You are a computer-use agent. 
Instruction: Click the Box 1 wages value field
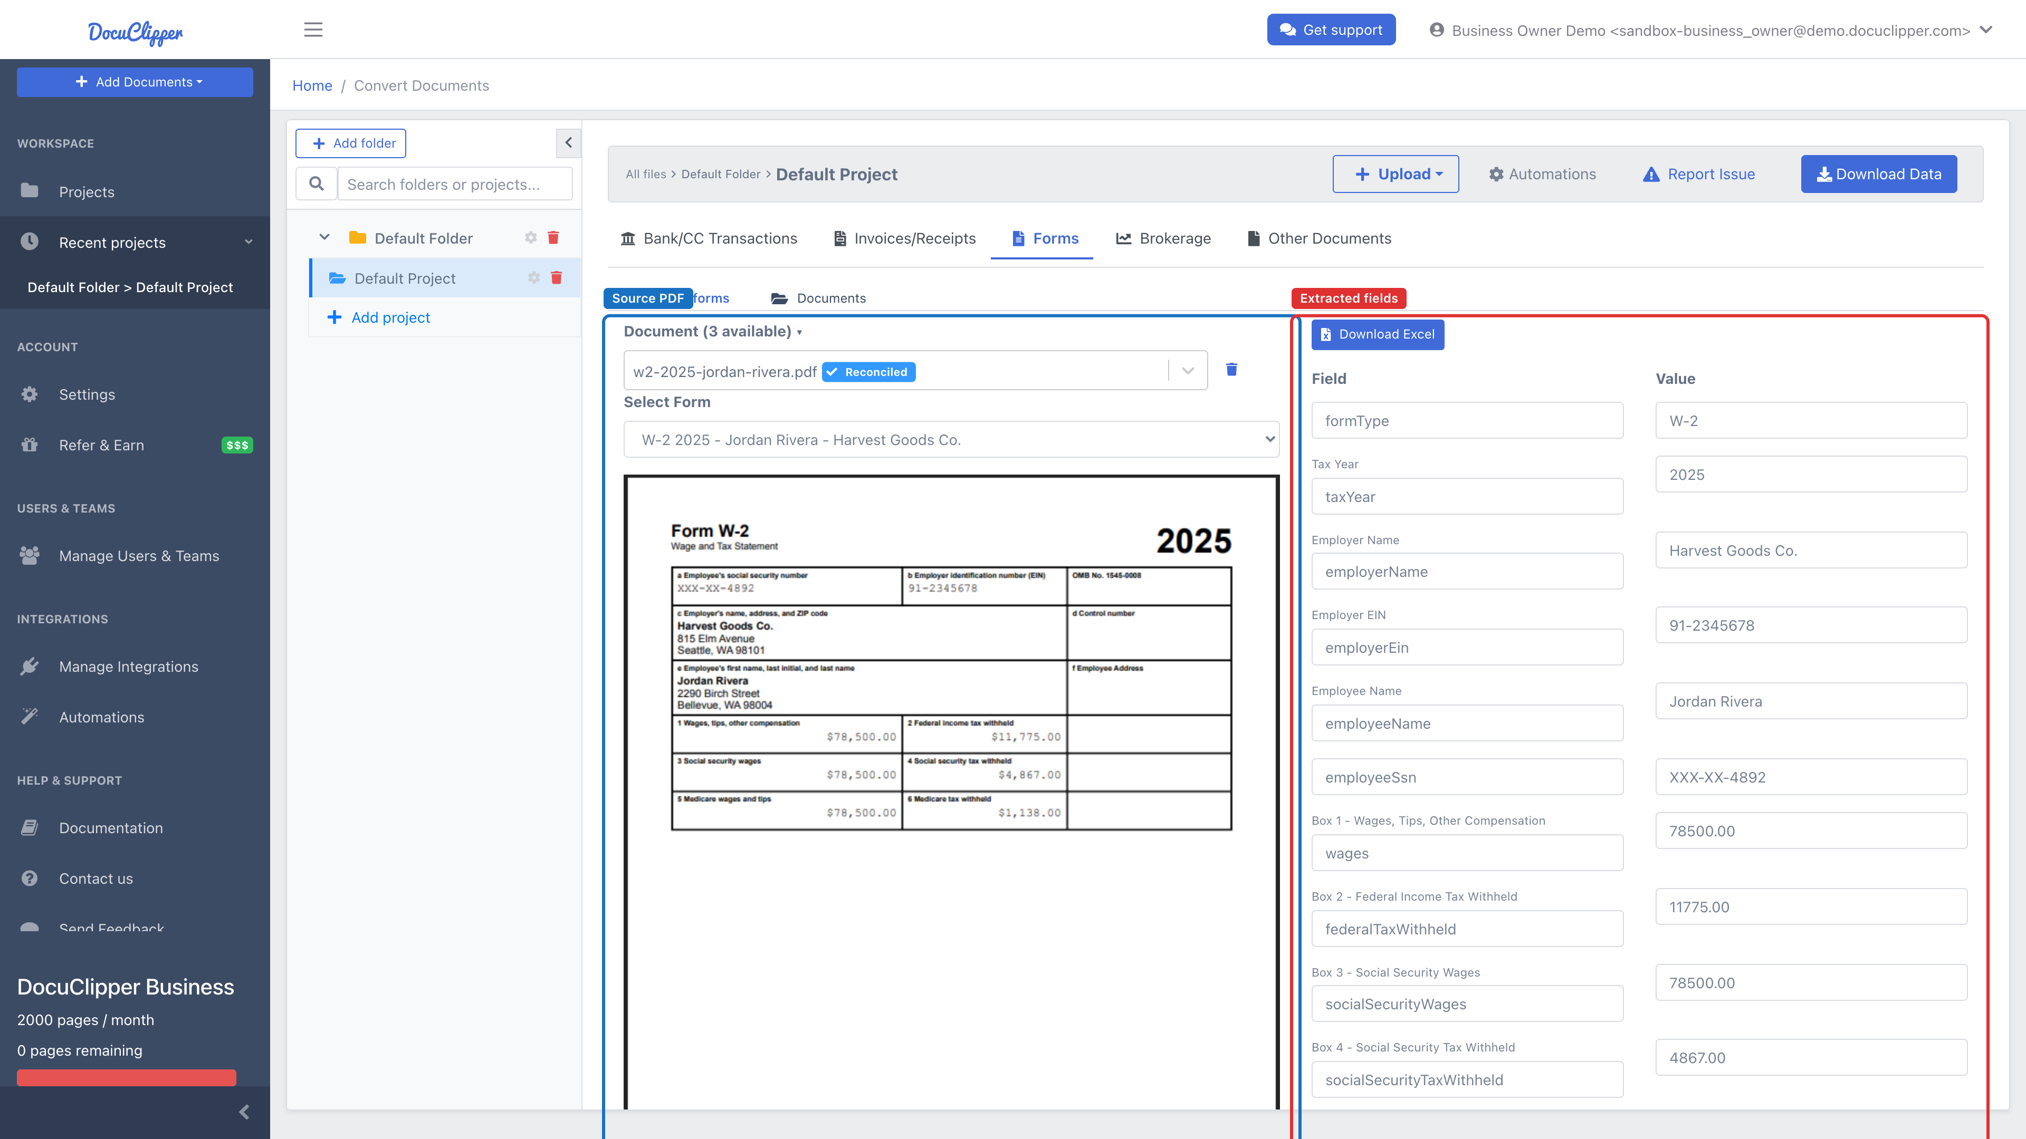pyautogui.click(x=1811, y=830)
